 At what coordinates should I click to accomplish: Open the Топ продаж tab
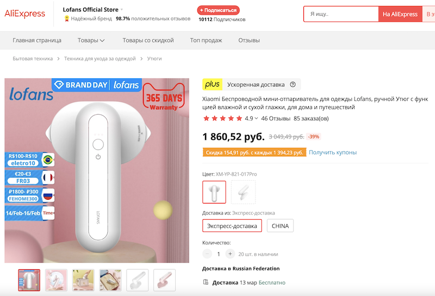pyautogui.click(x=206, y=40)
